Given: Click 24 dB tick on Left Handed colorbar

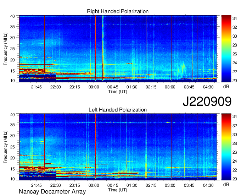Looking at the screenshot, I should click(235, 161).
